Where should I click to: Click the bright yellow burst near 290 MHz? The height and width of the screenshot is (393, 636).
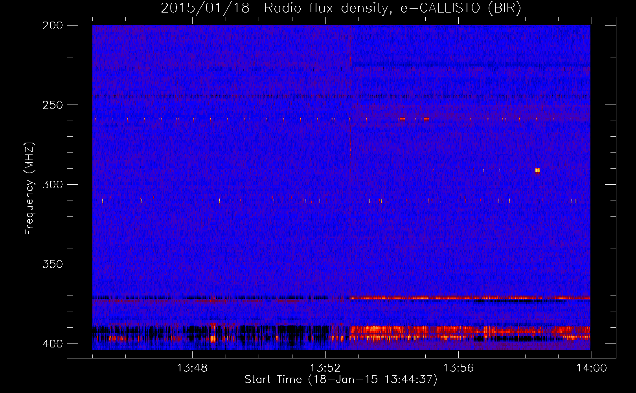[537, 171]
